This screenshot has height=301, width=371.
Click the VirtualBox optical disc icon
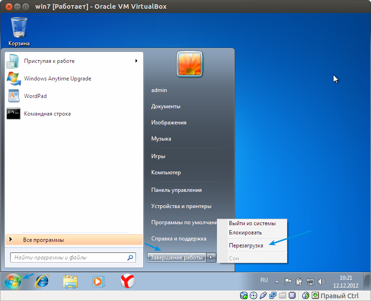pos(254,295)
